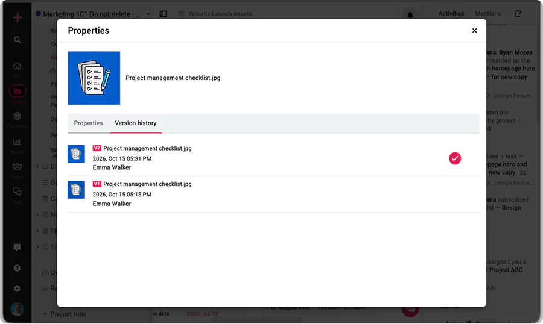
Task: Click date 2026, Oct 15 05:31 PM
Action: (x=122, y=158)
